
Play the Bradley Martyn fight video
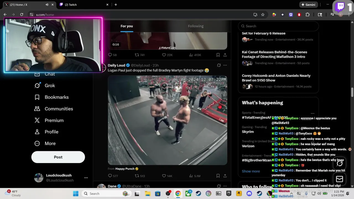point(168,120)
